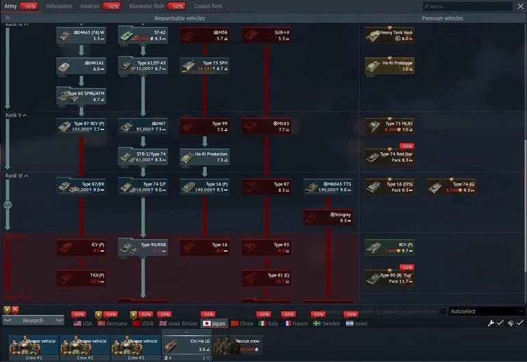Select the locked Type 99 card
The width and height of the screenshot is (527, 362).
205,126
